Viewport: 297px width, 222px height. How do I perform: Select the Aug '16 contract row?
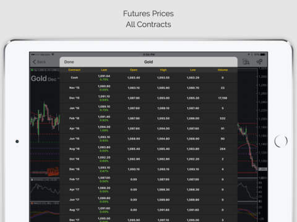point(148,149)
